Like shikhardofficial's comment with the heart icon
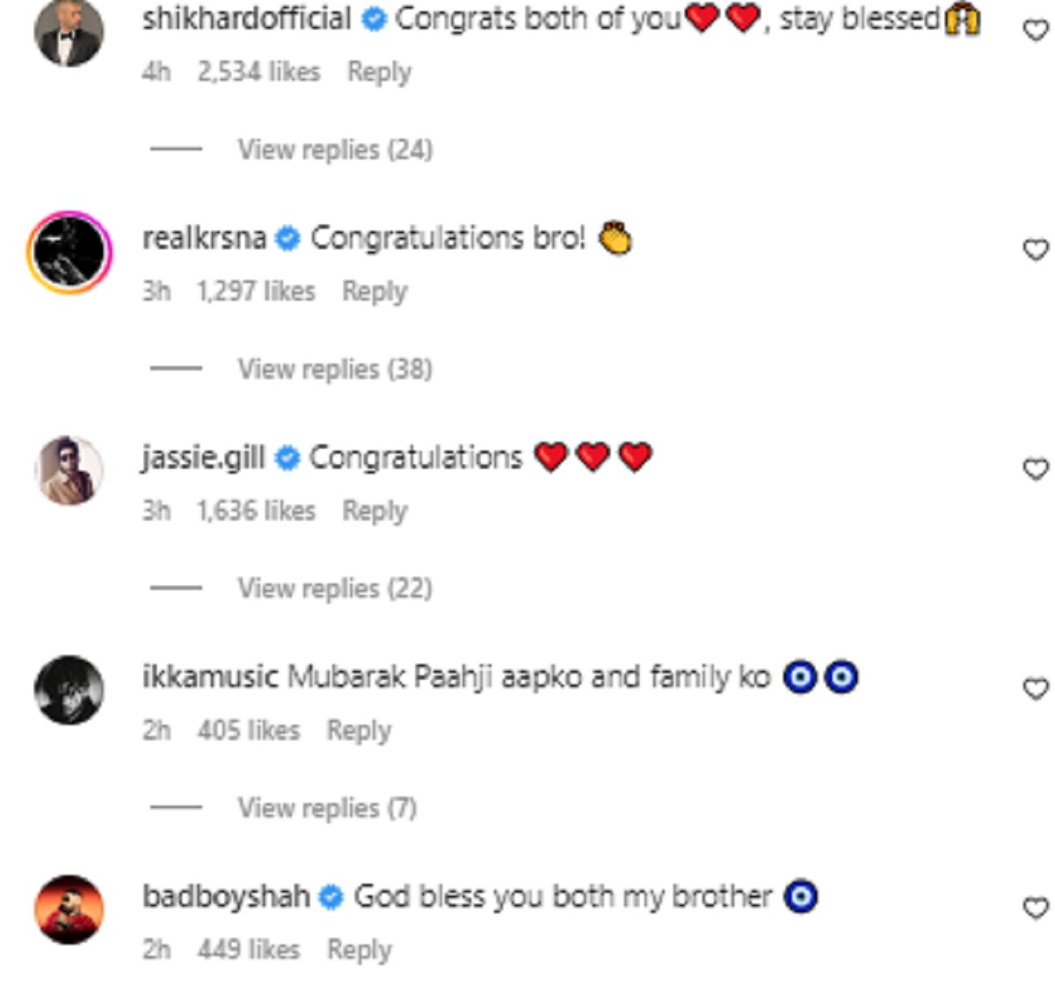 click(1037, 31)
